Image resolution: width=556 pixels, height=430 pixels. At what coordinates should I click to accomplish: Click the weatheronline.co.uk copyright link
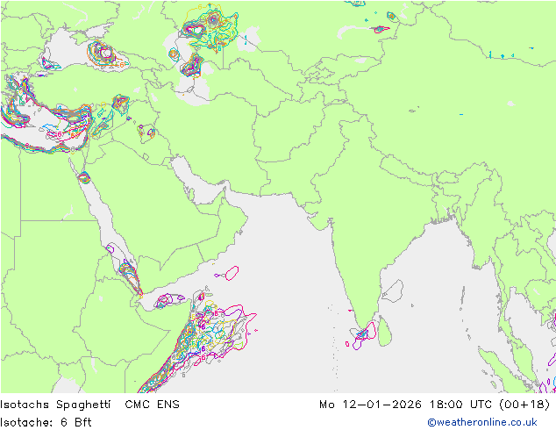pyautogui.click(x=482, y=422)
